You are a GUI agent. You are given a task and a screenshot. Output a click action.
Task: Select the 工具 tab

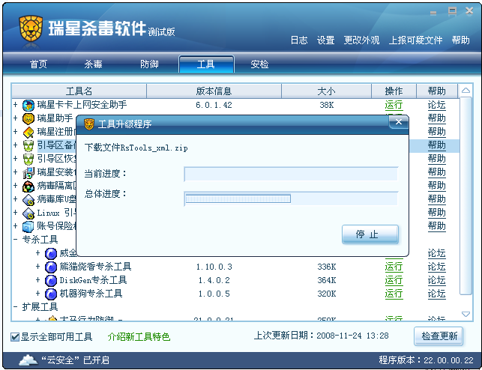[x=206, y=64]
